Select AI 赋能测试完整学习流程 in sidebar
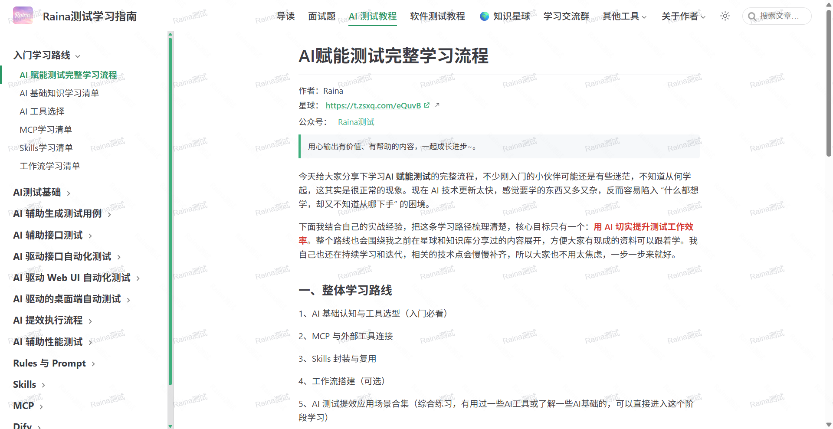This screenshot has width=833, height=429. (68, 75)
